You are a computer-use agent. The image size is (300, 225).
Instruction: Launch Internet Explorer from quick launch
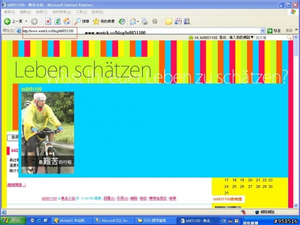click(39, 220)
